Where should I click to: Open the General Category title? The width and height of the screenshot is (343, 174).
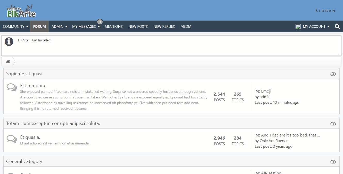[24, 161]
